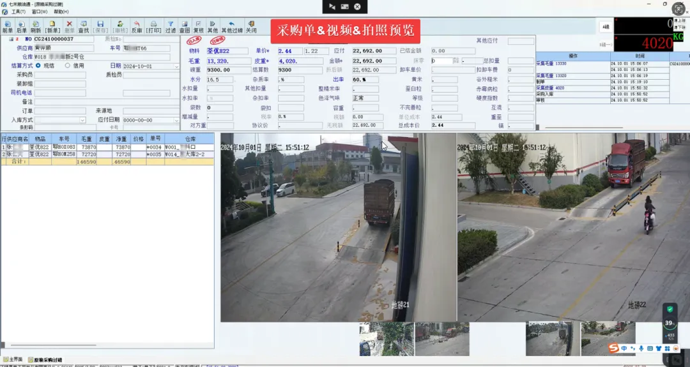Image resolution: width=690 pixels, height=367 pixels.
Task: Click the 单价 field showing 2.44
Action: [290, 51]
